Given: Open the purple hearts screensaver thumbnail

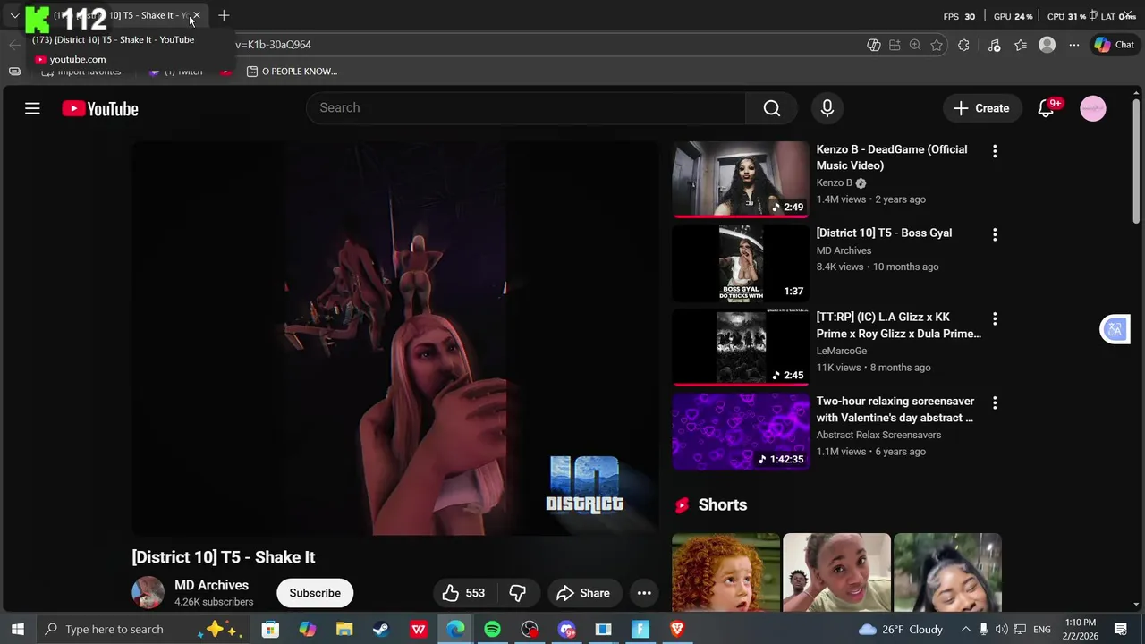Looking at the screenshot, I should pyautogui.click(x=741, y=432).
